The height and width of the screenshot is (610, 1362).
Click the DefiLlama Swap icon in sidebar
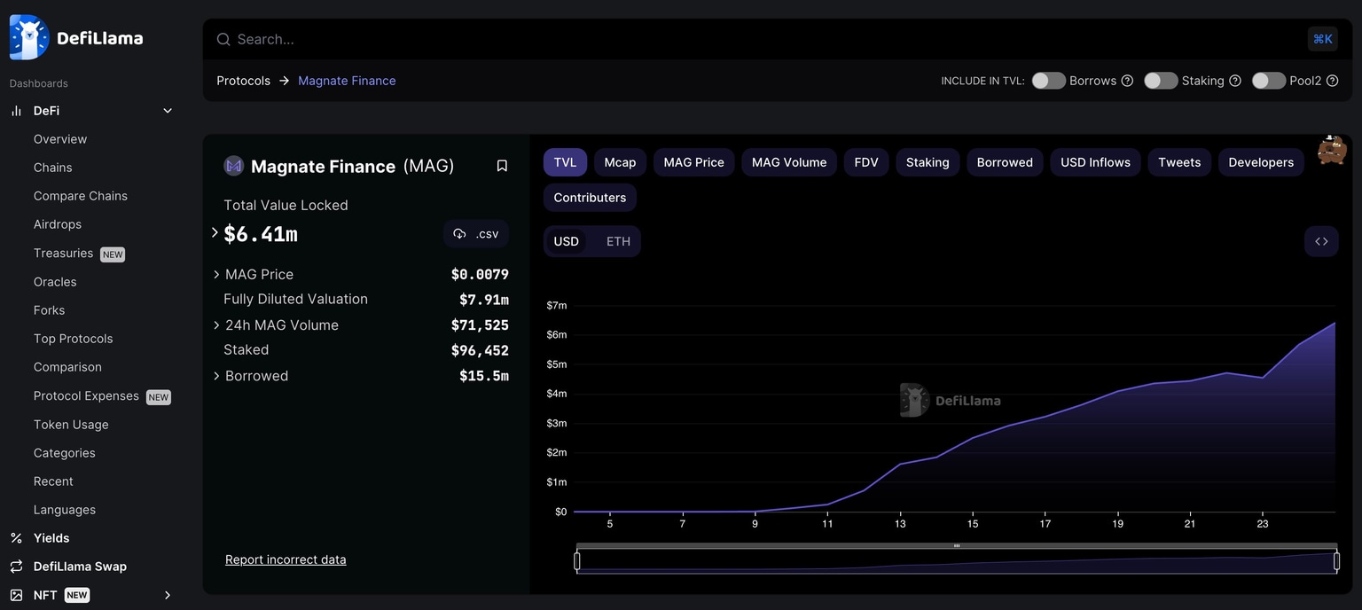coord(15,566)
